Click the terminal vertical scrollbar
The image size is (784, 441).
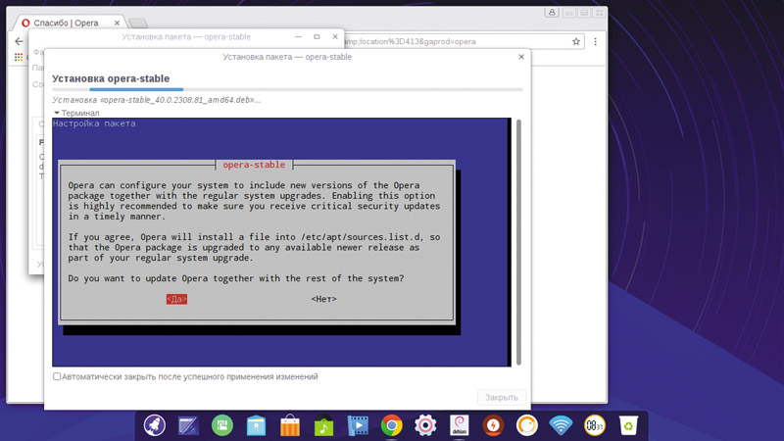click(x=518, y=242)
